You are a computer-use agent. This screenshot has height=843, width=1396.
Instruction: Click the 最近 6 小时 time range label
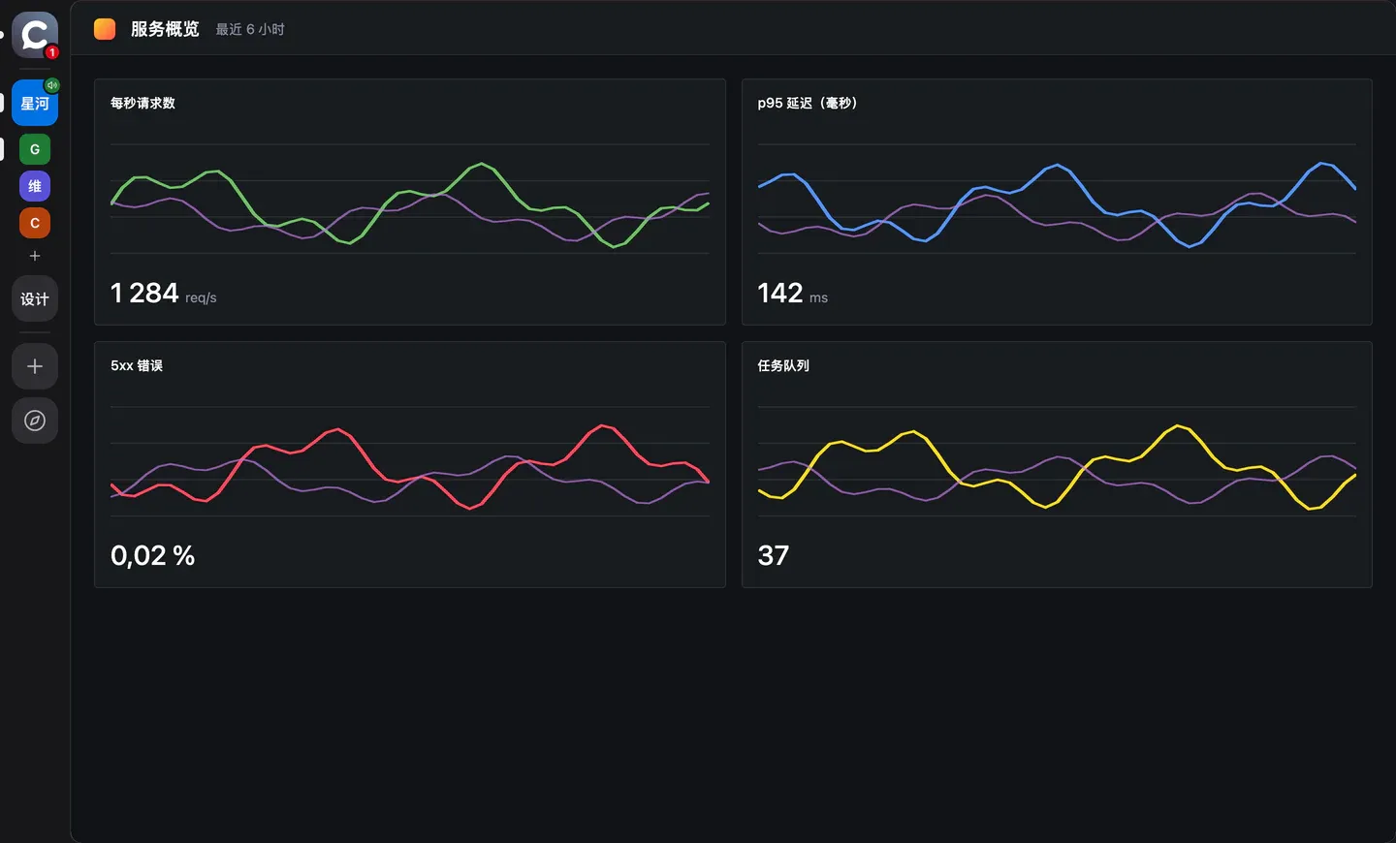click(250, 29)
